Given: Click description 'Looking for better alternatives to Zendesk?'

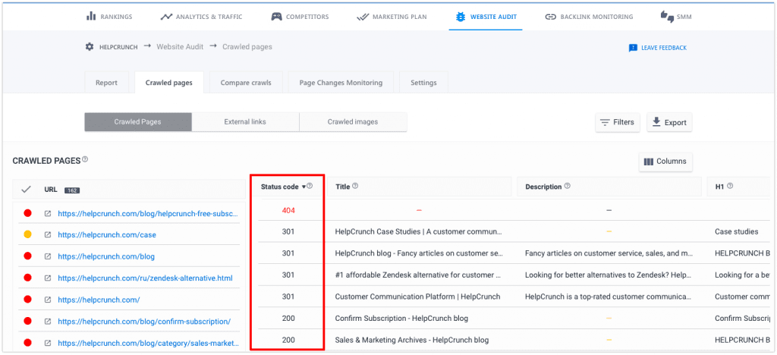Looking at the screenshot, I should coord(609,275).
